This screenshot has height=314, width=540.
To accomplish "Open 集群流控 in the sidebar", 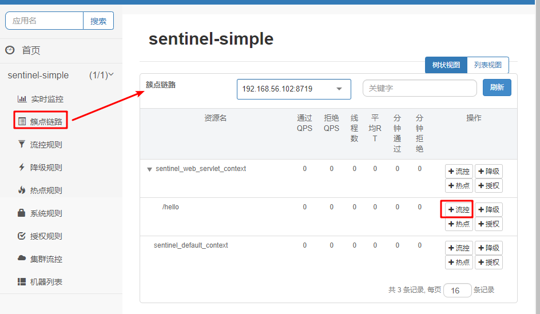I will 46,259.
